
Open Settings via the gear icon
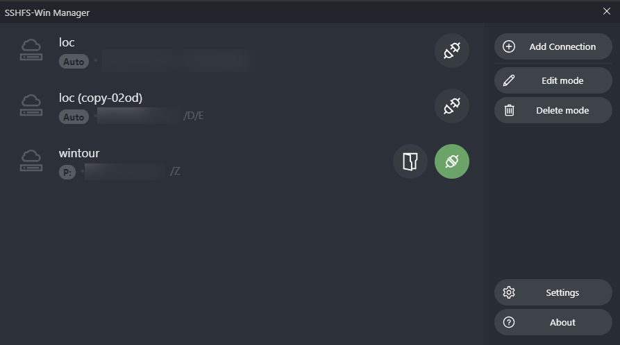click(x=509, y=292)
